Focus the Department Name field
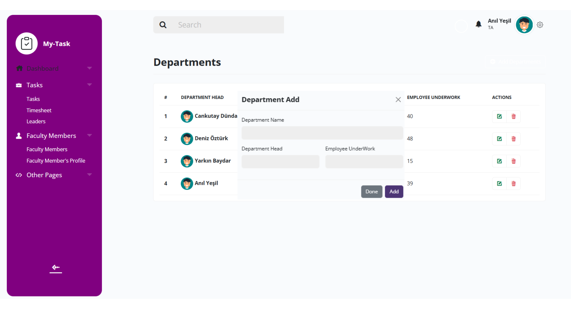This screenshot has height=321, width=571. pyautogui.click(x=322, y=133)
